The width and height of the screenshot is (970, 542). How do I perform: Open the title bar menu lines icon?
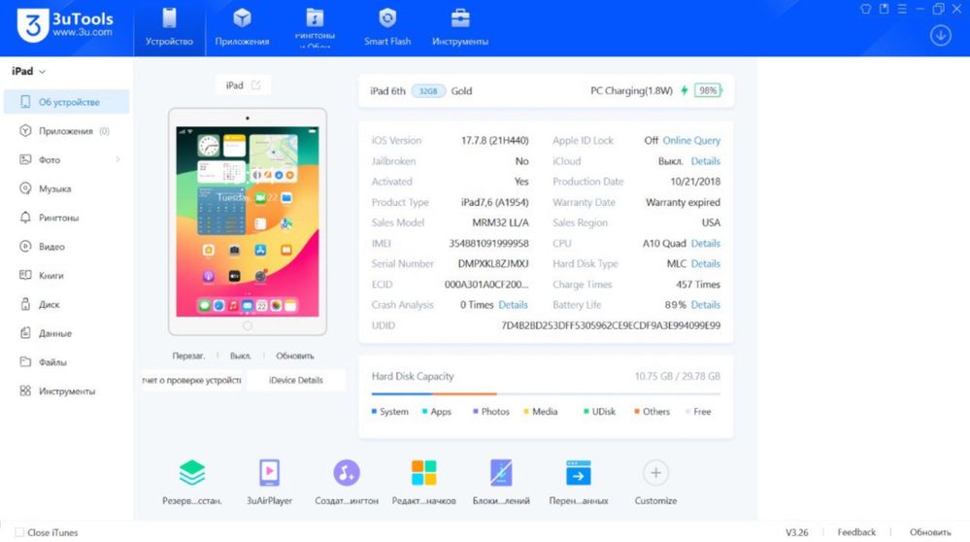[902, 9]
